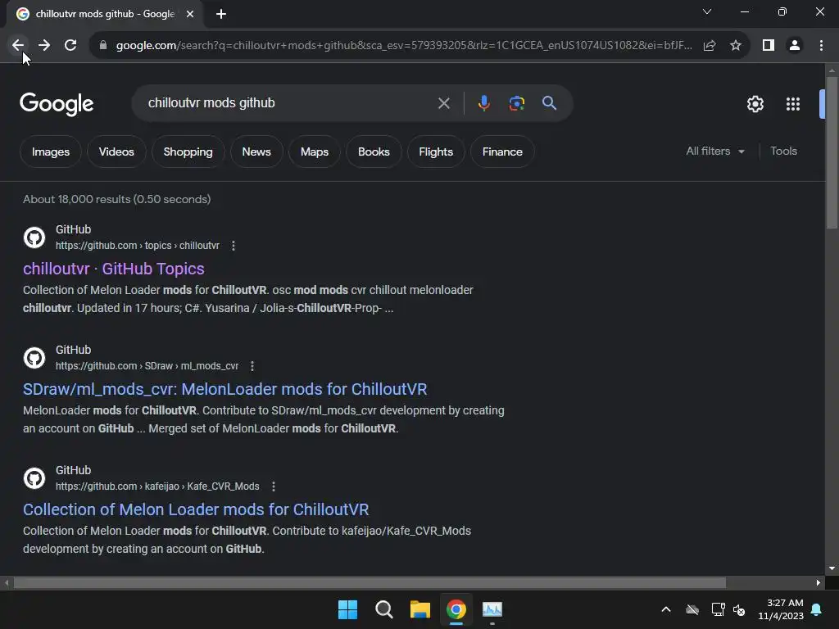
Task: Open Chrome side panel
Action: tap(769, 46)
